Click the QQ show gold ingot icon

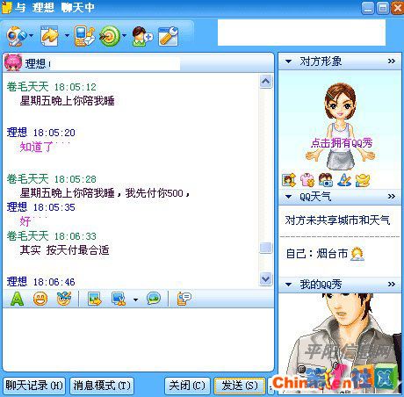point(363,180)
